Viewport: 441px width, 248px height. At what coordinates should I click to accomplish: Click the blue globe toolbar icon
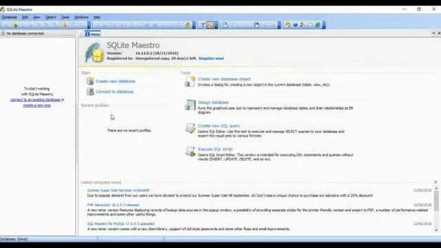pos(295,25)
